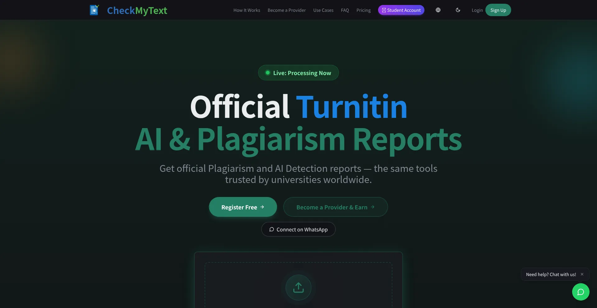Click the Login link
The image size is (597, 308).
pos(477,10)
